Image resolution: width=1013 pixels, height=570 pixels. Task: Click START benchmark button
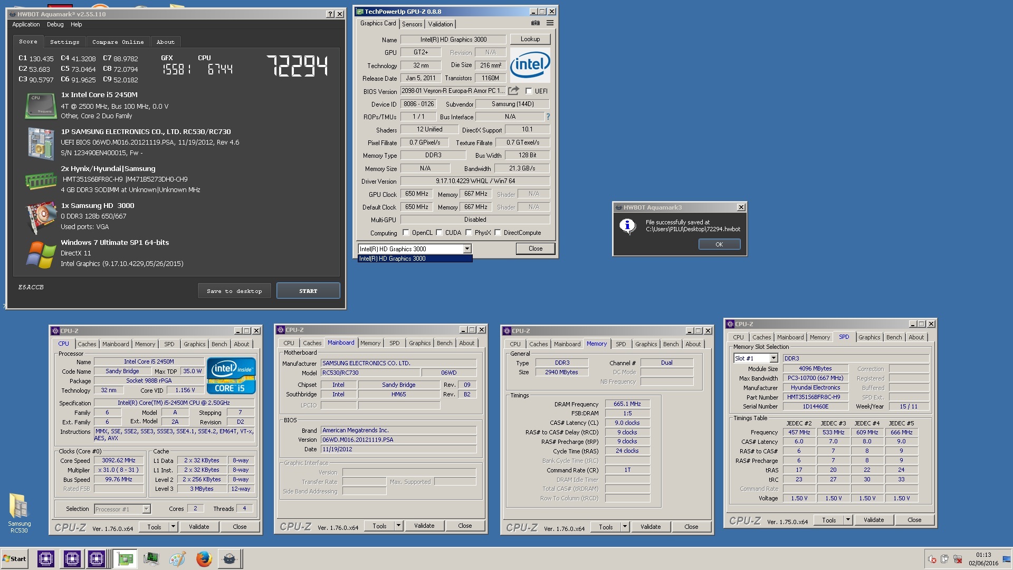[308, 291]
